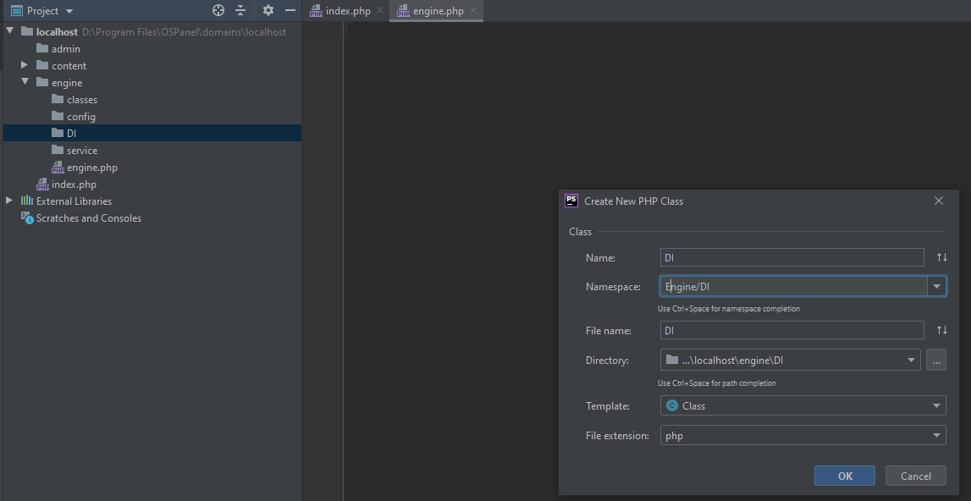This screenshot has height=501, width=971.
Task: Open the Project view dropdown
Action: point(69,11)
